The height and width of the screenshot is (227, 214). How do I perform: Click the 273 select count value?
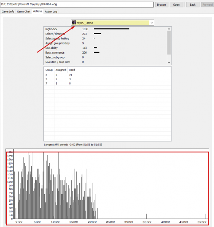pyautogui.click(x=85, y=34)
